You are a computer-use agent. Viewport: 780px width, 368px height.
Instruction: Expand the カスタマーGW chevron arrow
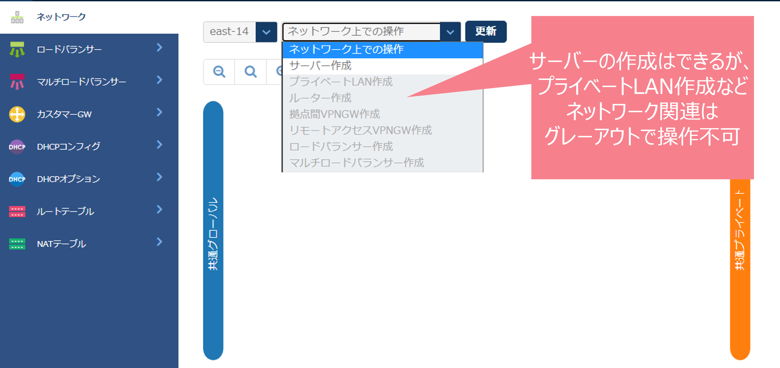click(159, 112)
